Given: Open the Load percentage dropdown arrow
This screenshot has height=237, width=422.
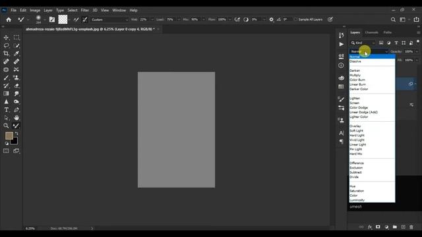Looking at the screenshot, I should 179,20.
